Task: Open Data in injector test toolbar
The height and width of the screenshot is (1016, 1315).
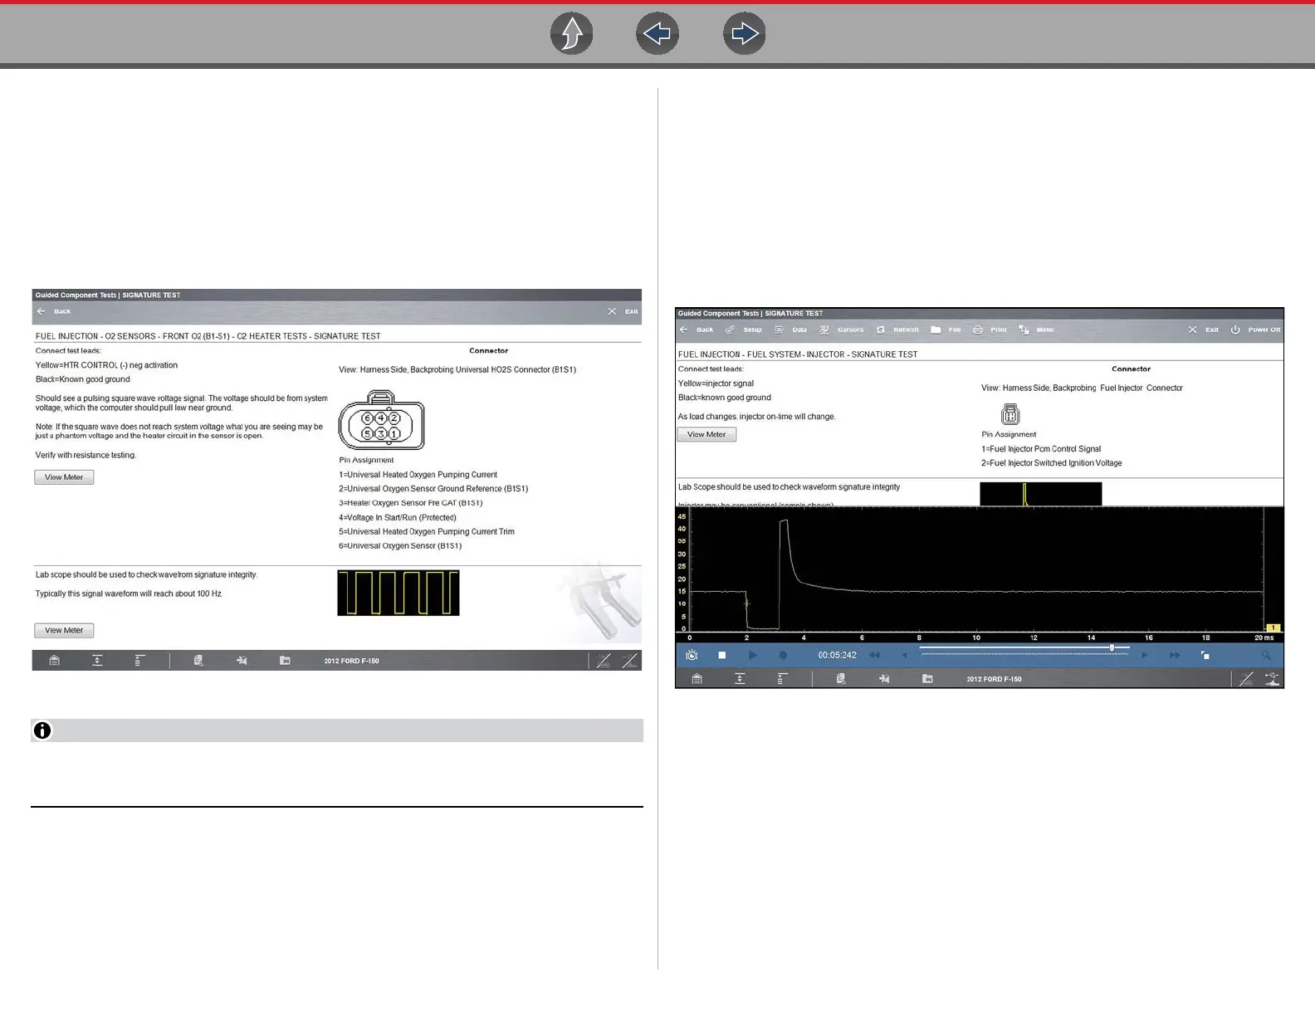Action: click(790, 330)
